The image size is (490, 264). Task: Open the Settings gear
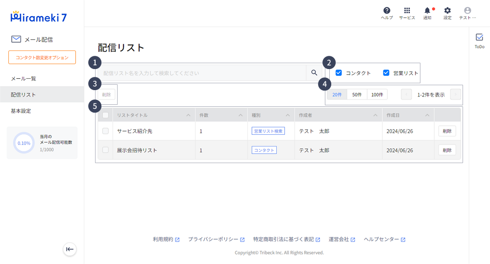click(447, 11)
